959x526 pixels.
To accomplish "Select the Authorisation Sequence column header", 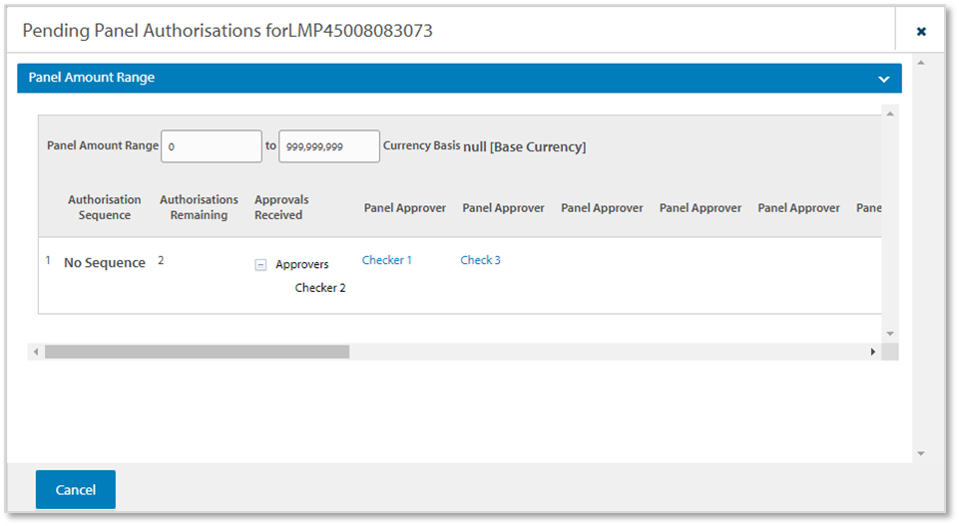I will click(105, 207).
